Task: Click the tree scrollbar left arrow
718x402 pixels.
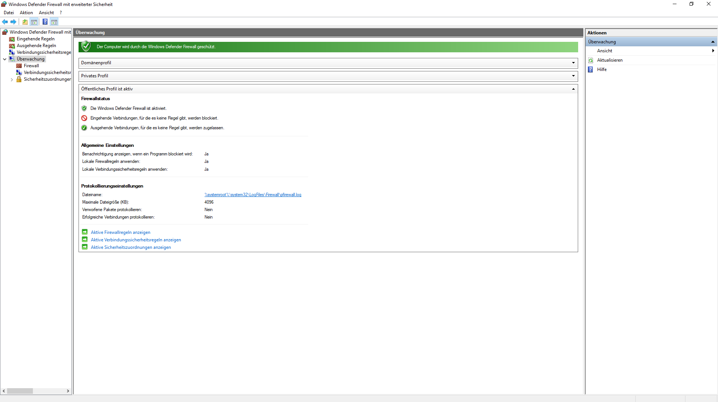Action: [x=4, y=391]
